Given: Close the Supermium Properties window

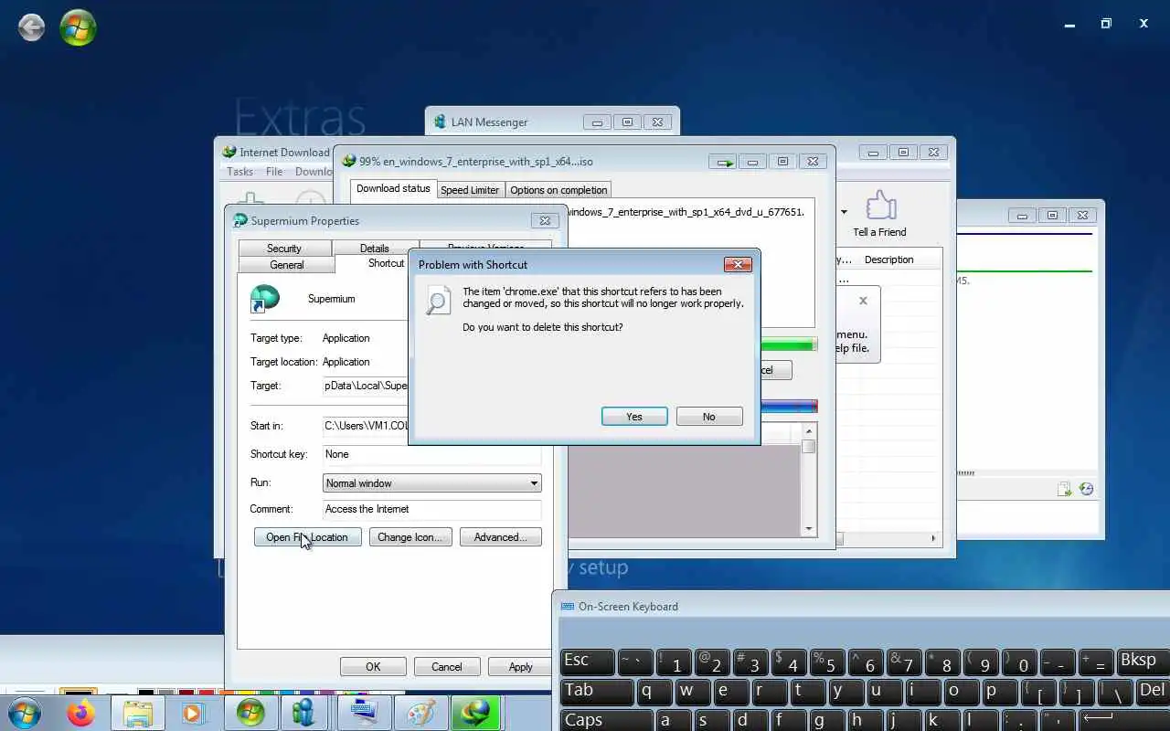Looking at the screenshot, I should (x=545, y=221).
